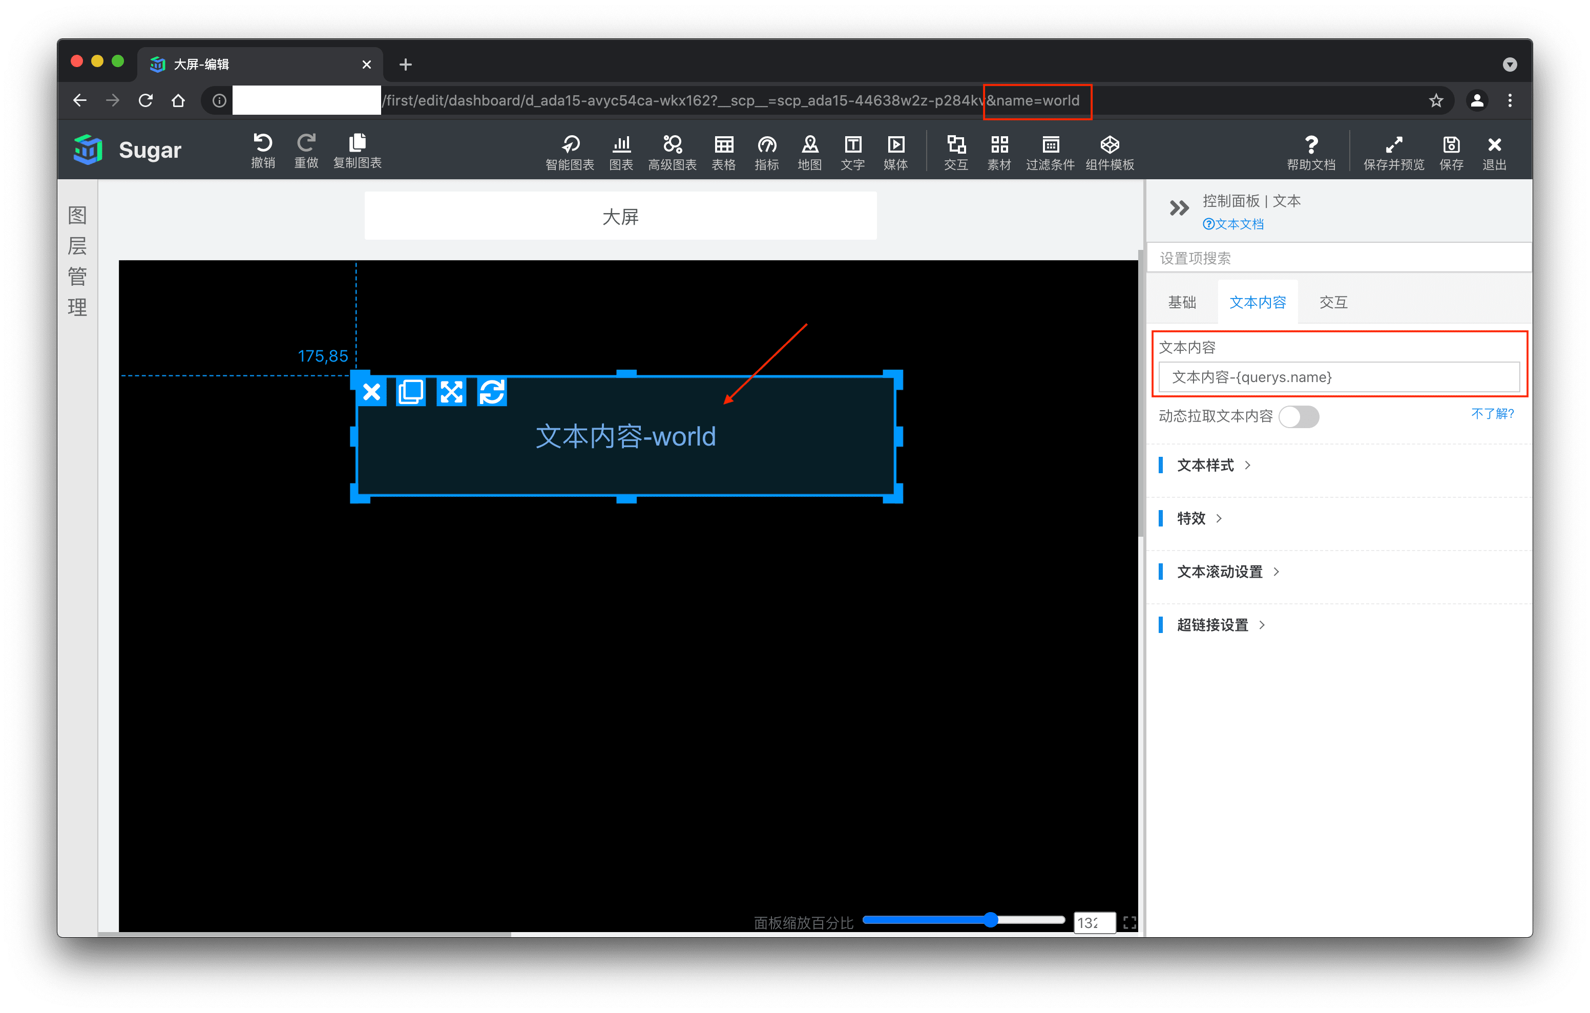Reload the browser page
1590x1013 pixels.
point(145,100)
